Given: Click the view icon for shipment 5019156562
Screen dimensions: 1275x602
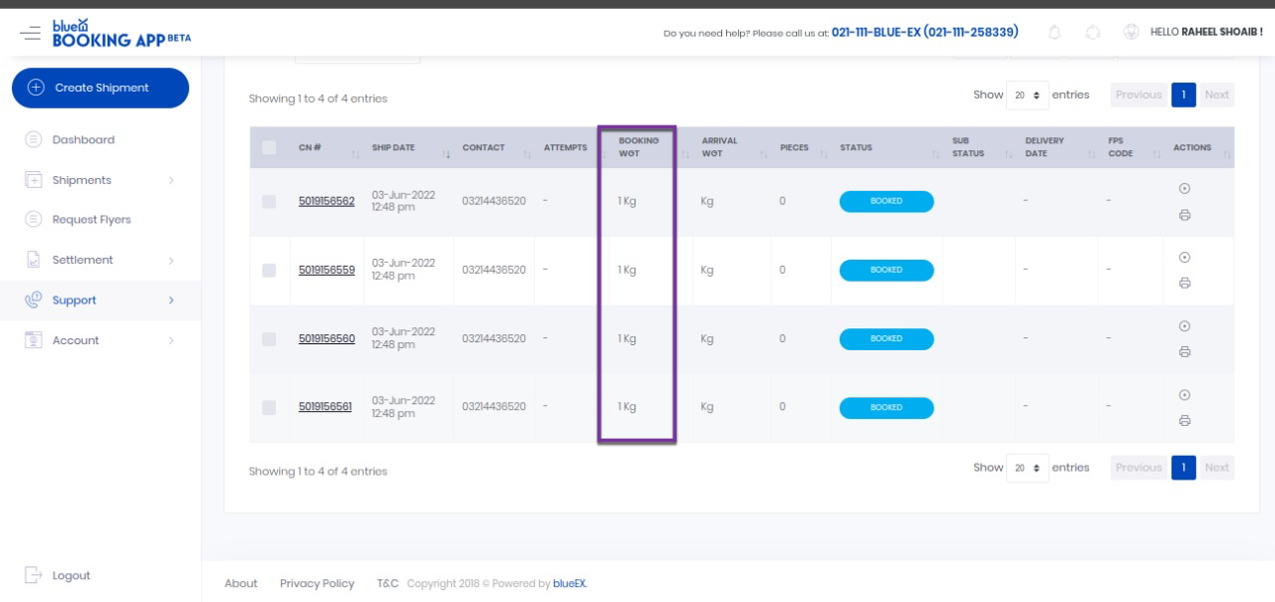Looking at the screenshot, I should point(1184,189).
